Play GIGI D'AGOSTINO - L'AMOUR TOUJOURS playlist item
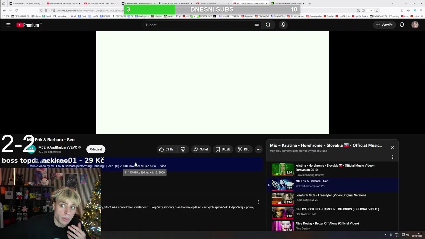Screen dimensions: 425x239 (x=332, y=213)
